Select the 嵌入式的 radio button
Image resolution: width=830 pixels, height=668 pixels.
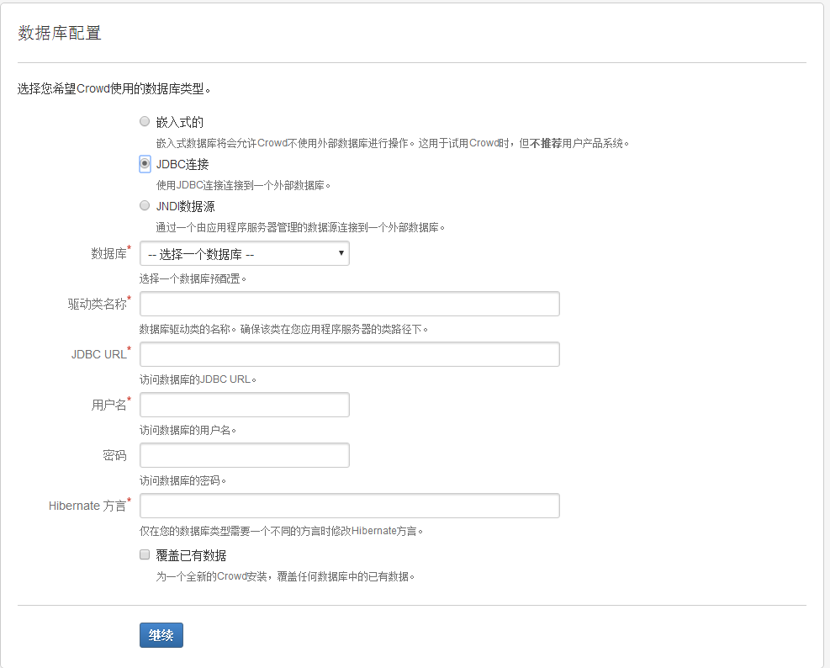144,121
